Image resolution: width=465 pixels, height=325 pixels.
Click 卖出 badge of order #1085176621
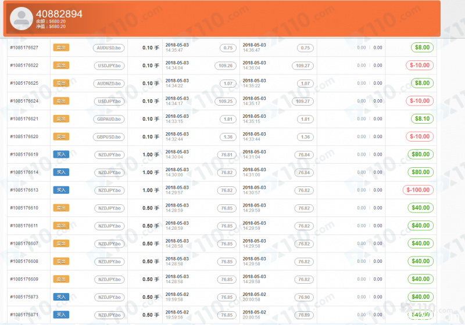61,119
